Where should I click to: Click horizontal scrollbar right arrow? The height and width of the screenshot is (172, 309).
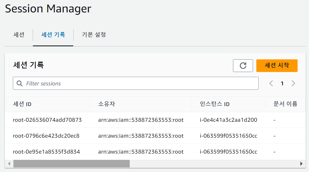[x=301, y=164]
